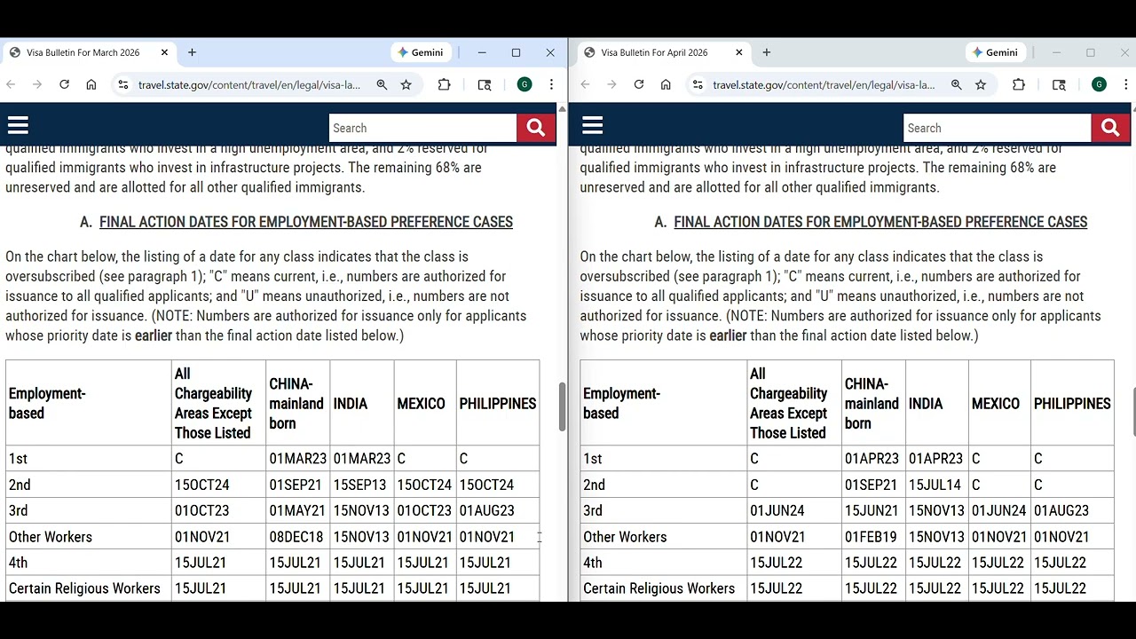Open Gemini button in March window
Screen dimensions: 1136x639
420,52
